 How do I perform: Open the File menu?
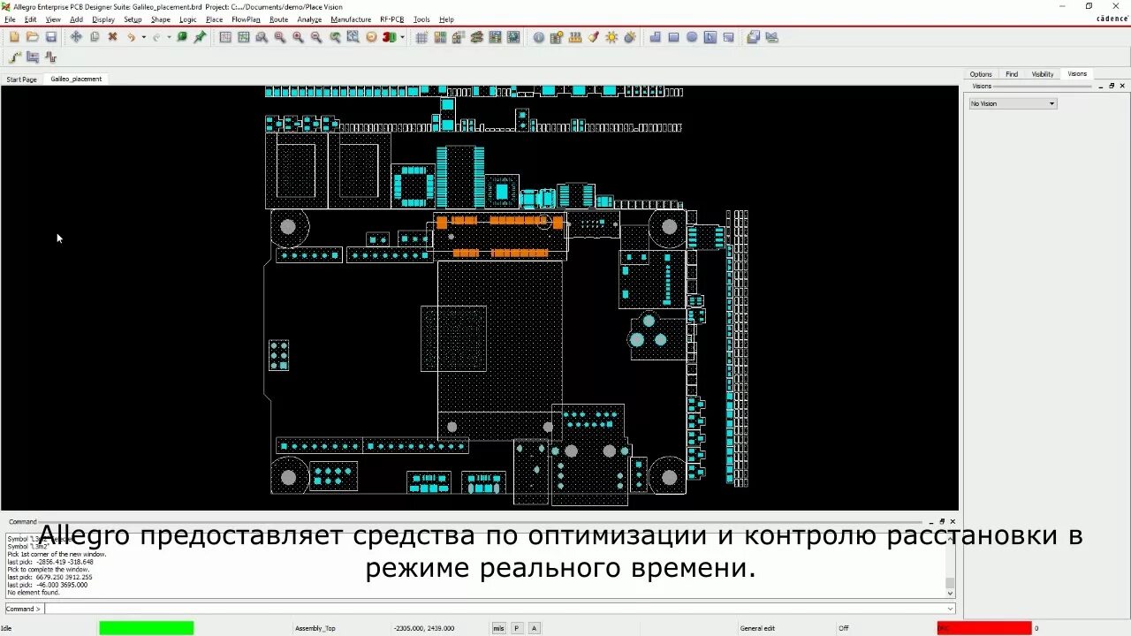click(11, 19)
